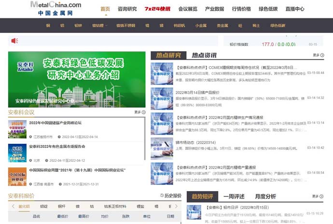This screenshot has height=224, width=333.
Task: Open thumbnail for 安泰科2022年有色金属市场报告会
Action: (x=17, y=153)
